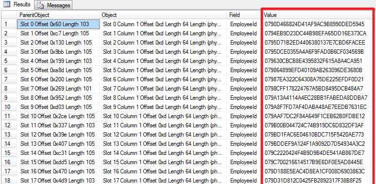Select row number 1 header

click(9, 24)
